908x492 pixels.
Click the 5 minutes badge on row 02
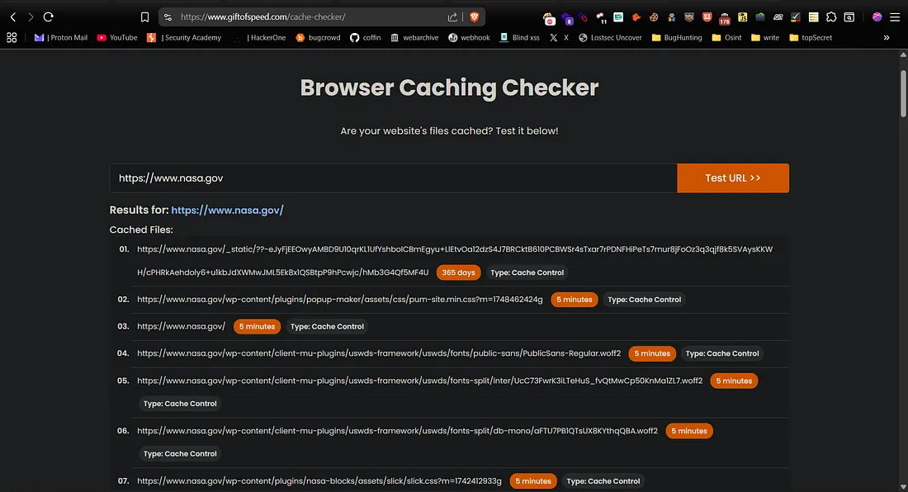click(575, 300)
